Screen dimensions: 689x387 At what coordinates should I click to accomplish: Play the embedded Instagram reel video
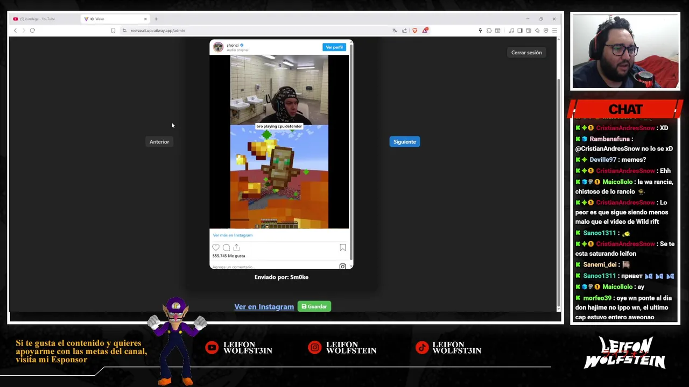coord(279,142)
